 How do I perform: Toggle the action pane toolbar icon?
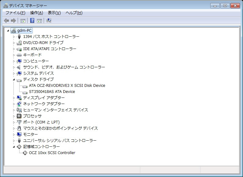[x=39, y=20]
